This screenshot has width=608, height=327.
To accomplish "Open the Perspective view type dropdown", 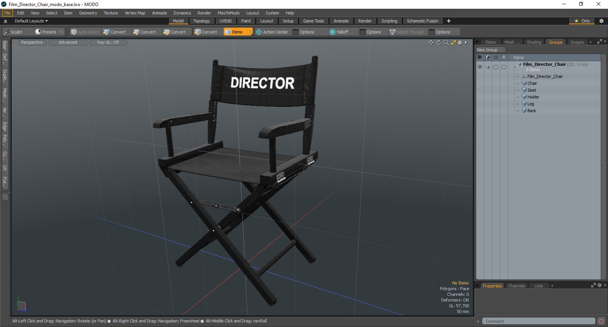I will [x=32, y=43].
